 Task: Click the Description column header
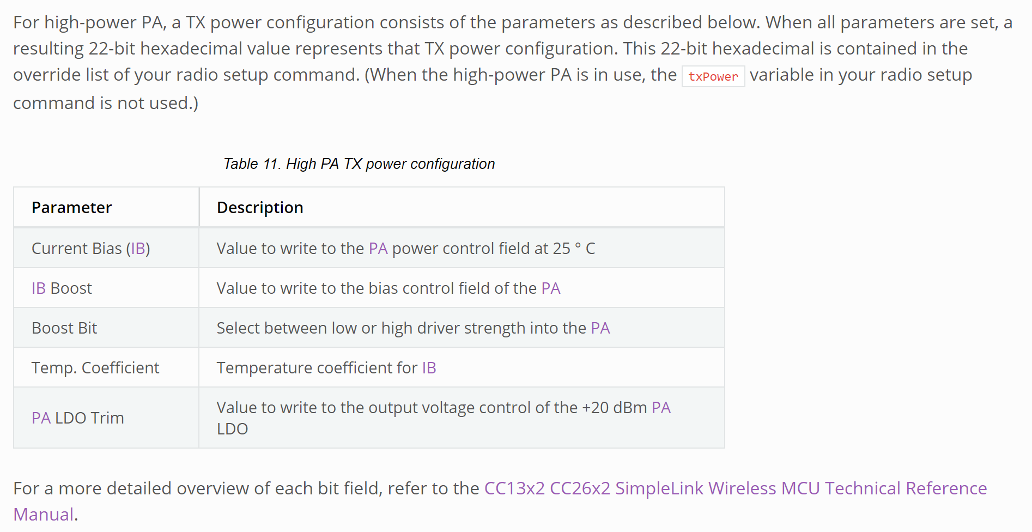pos(259,208)
